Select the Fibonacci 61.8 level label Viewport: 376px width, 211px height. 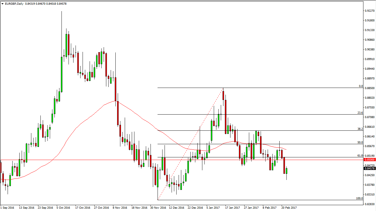360,156
